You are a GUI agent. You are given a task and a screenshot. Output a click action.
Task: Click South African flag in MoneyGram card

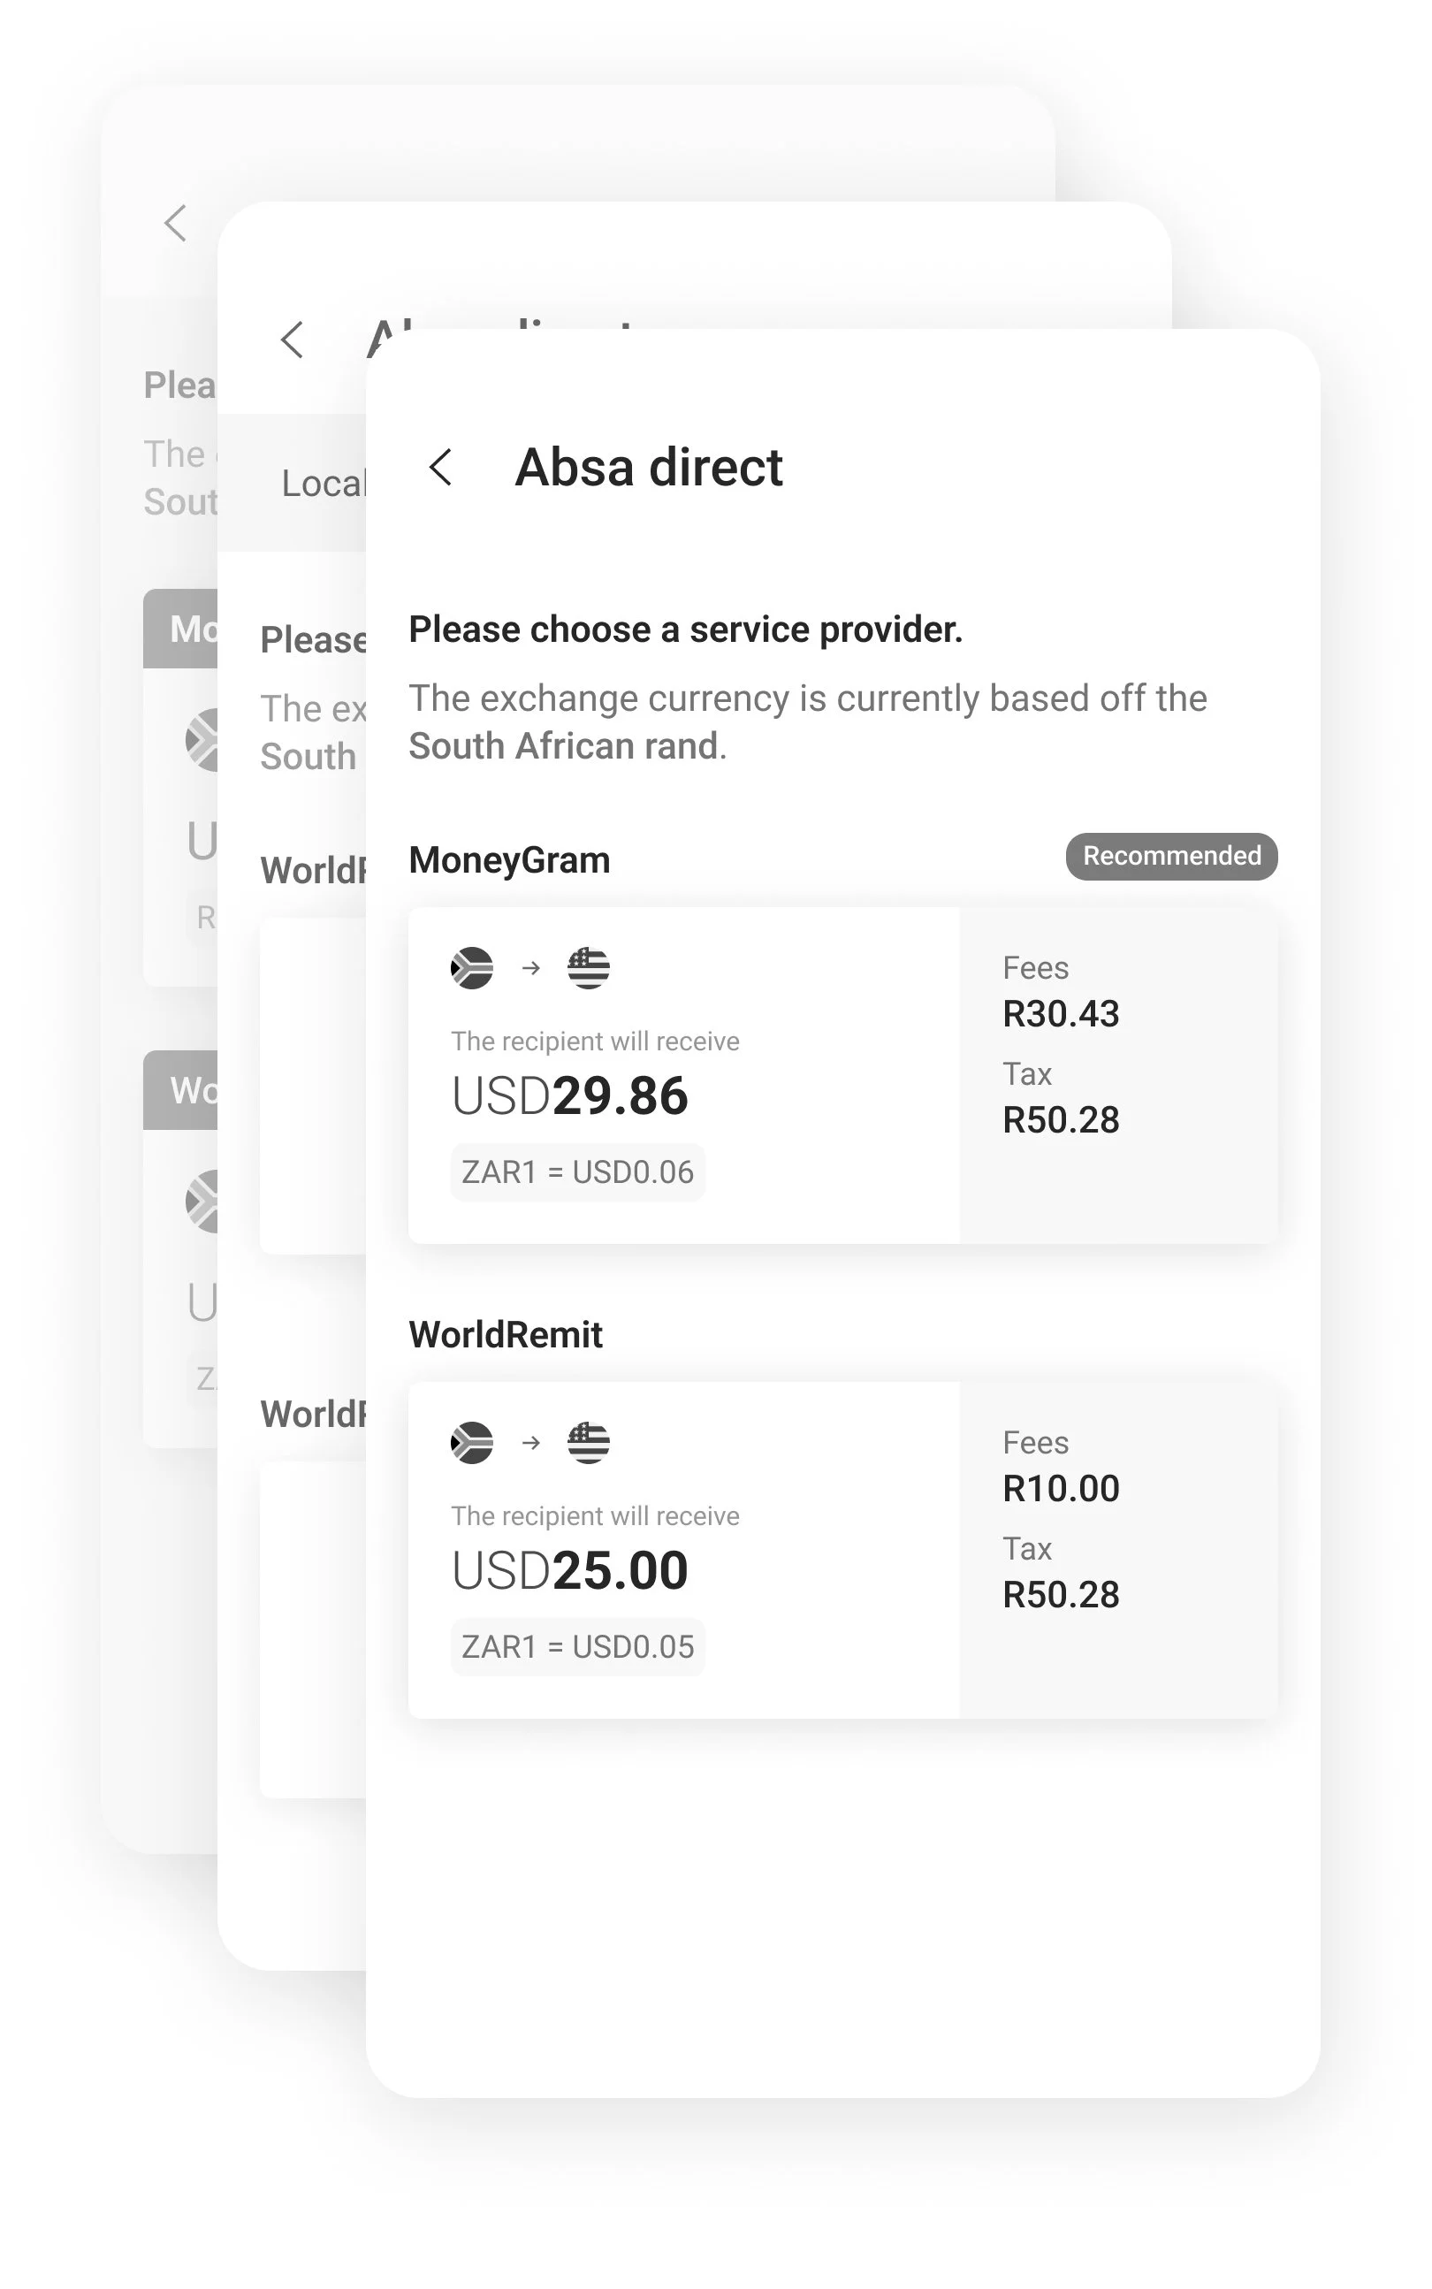click(472, 968)
